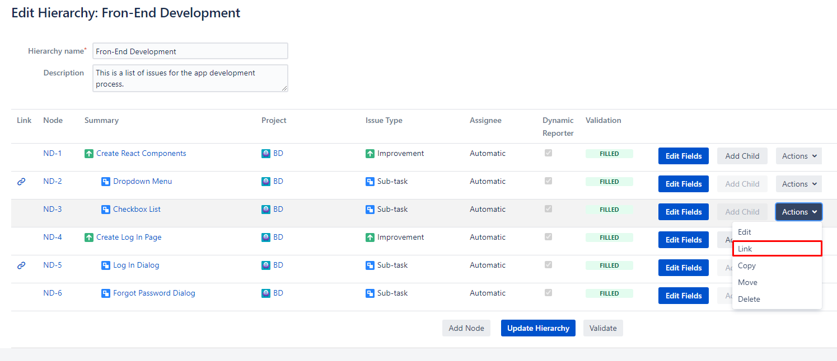Click the link icon beside ND-2

(x=21, y=182)
